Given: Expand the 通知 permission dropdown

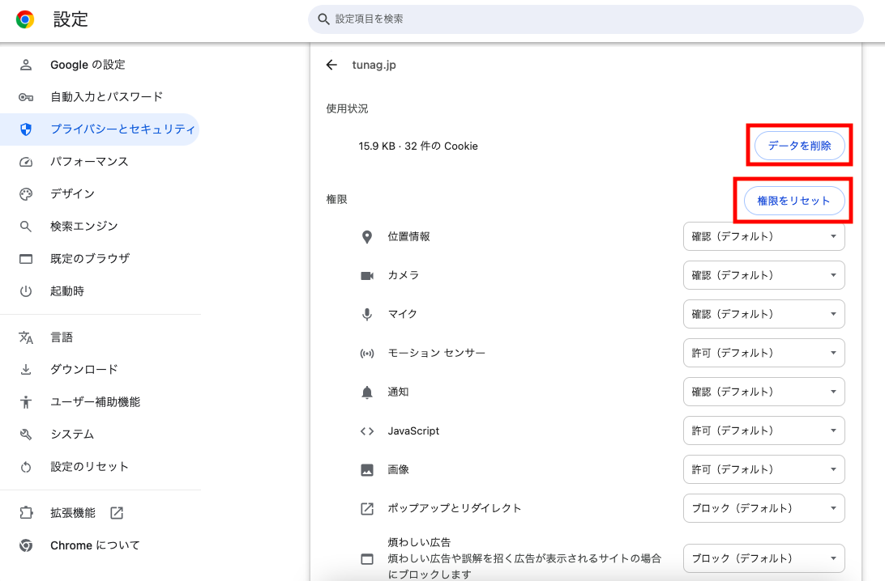Looking at the screenshot, I should [x=763, y=392].
